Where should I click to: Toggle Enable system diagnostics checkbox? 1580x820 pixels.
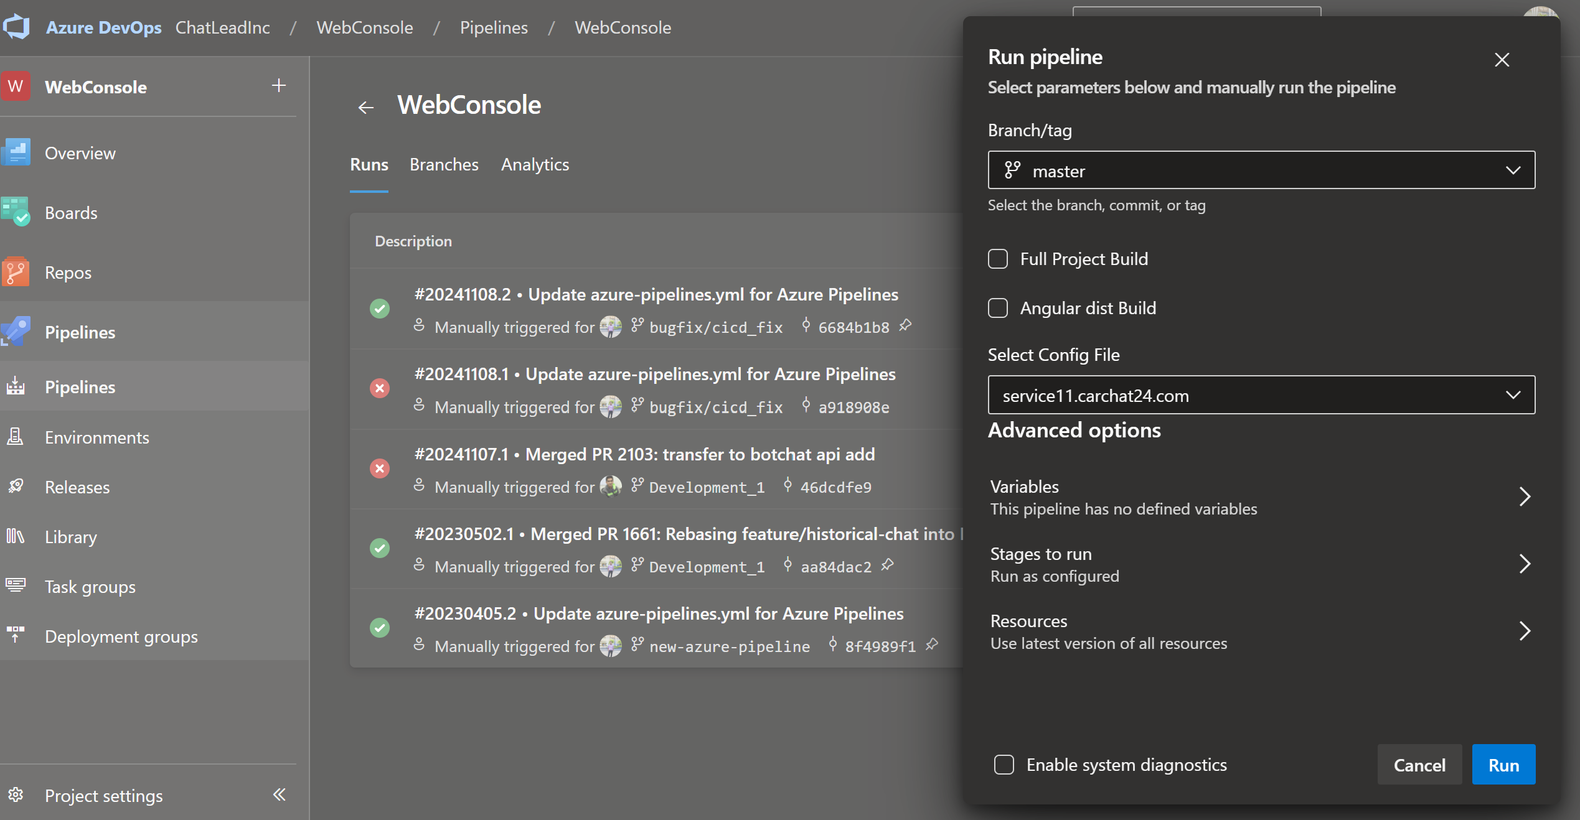(1004, 765)
